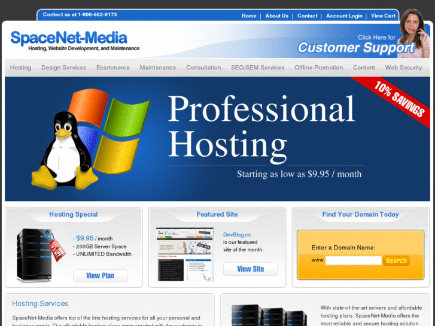Click the phone number 1-800-662-0173
435x326 pixels.
(98, 14)
